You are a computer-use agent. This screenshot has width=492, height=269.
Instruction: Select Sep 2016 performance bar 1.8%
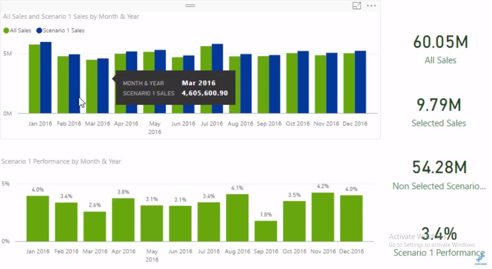pos(266,231)
